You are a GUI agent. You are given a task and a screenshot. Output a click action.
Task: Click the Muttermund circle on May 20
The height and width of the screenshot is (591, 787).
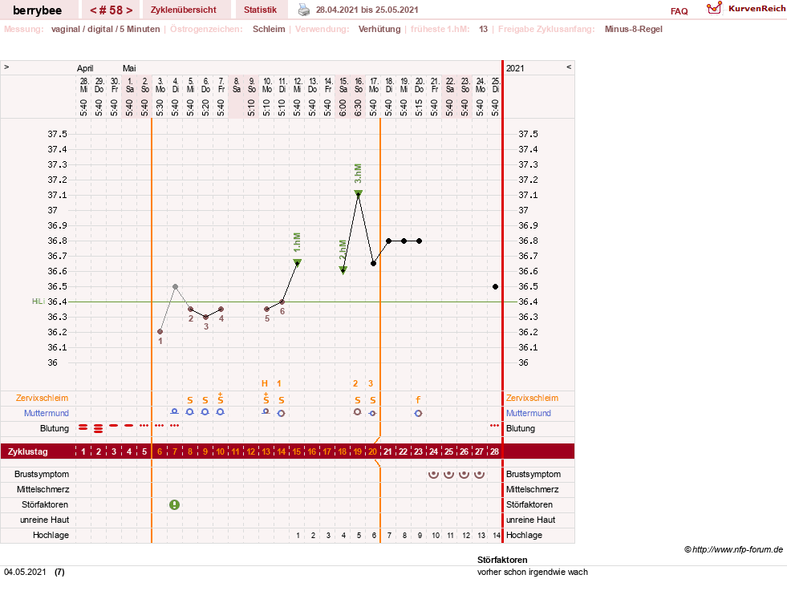point(418,414)
